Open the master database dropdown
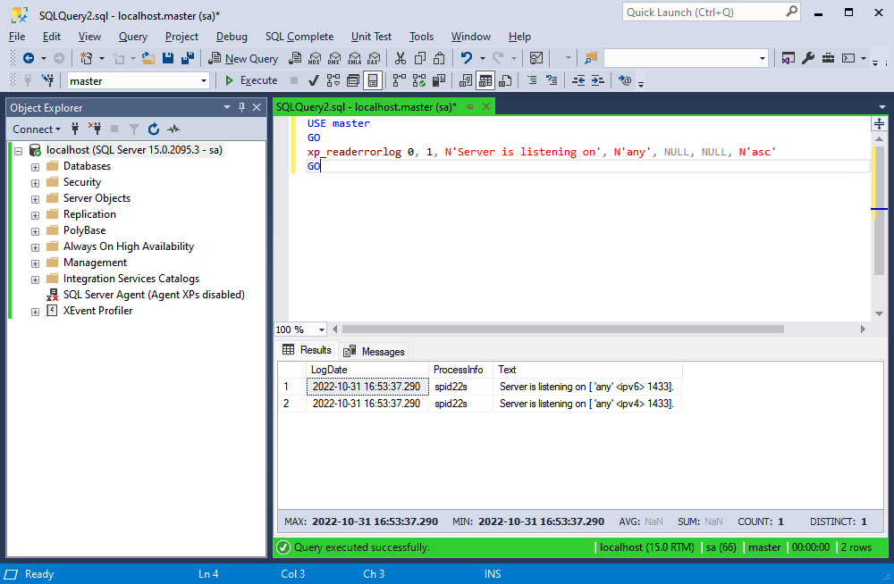Screen dimensions: 894x584 coord(204,81)
